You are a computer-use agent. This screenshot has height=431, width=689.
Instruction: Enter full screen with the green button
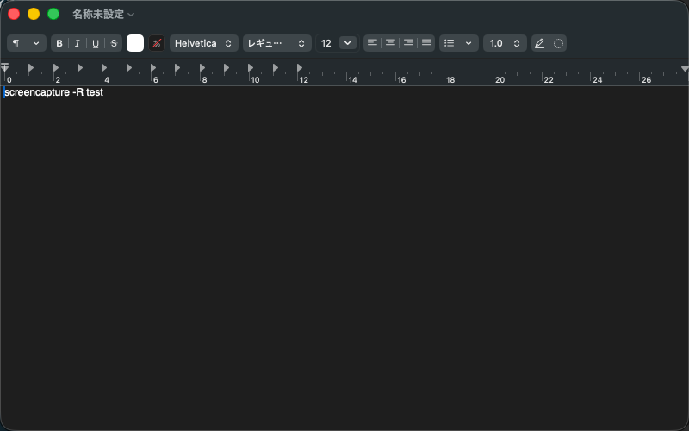click(53, 14)
